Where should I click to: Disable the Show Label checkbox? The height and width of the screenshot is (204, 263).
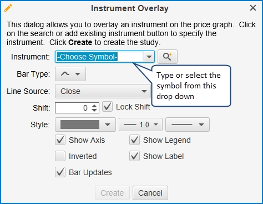[x=134, y=156]
